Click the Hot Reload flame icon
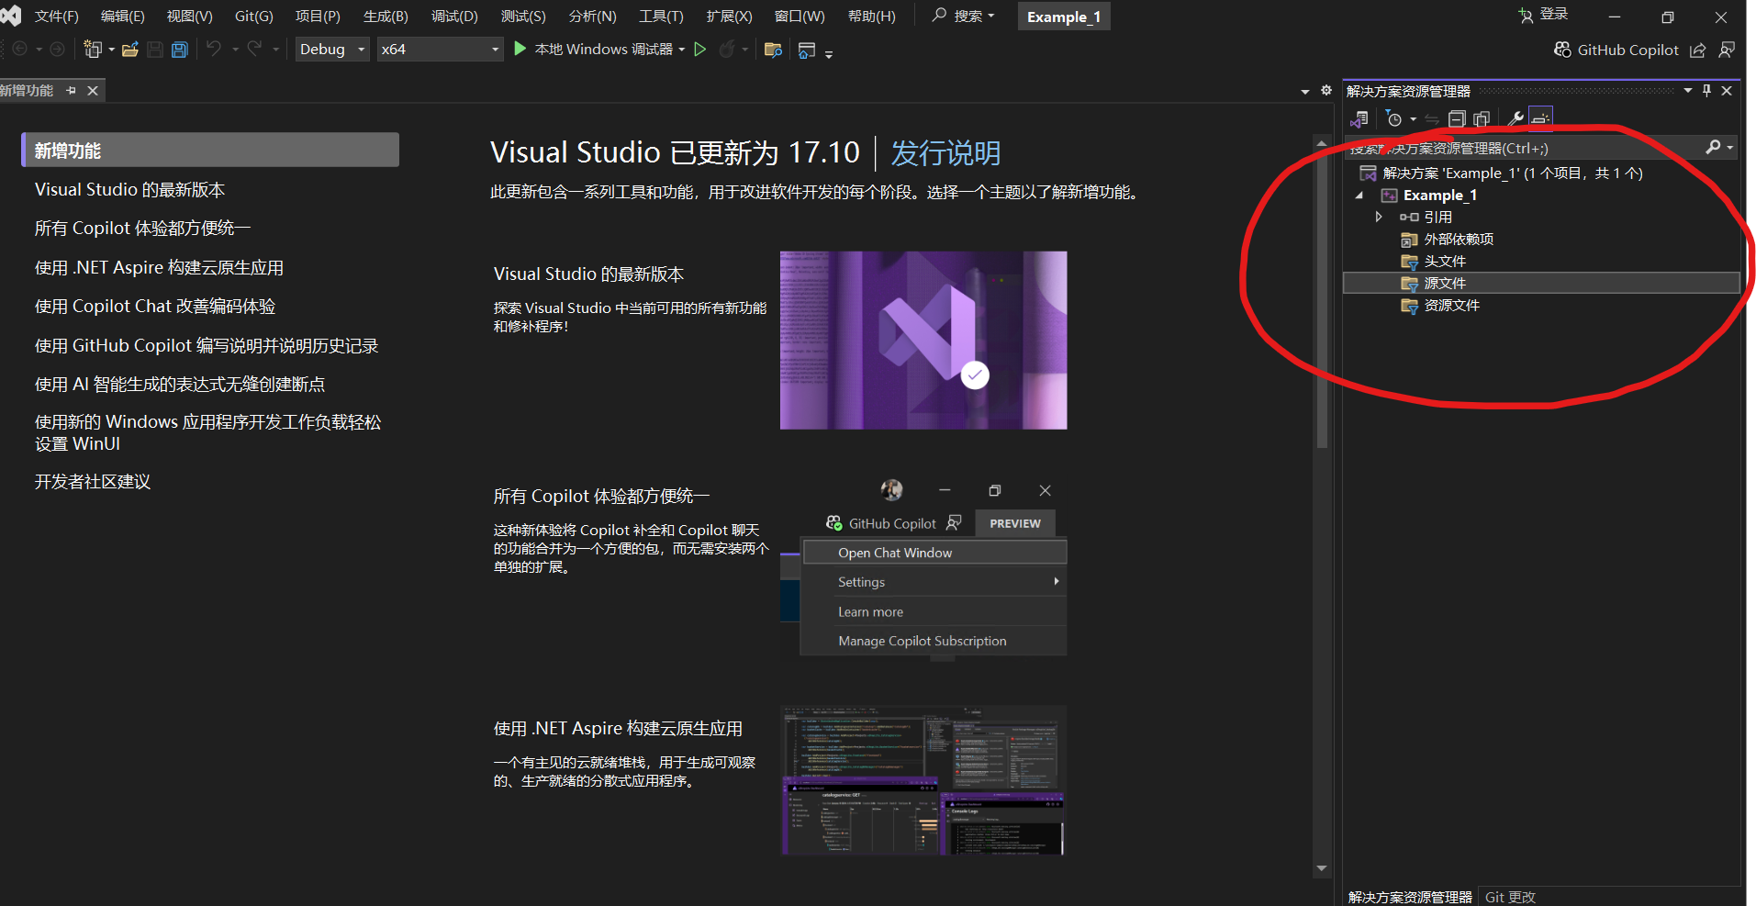 pos(727,50)
